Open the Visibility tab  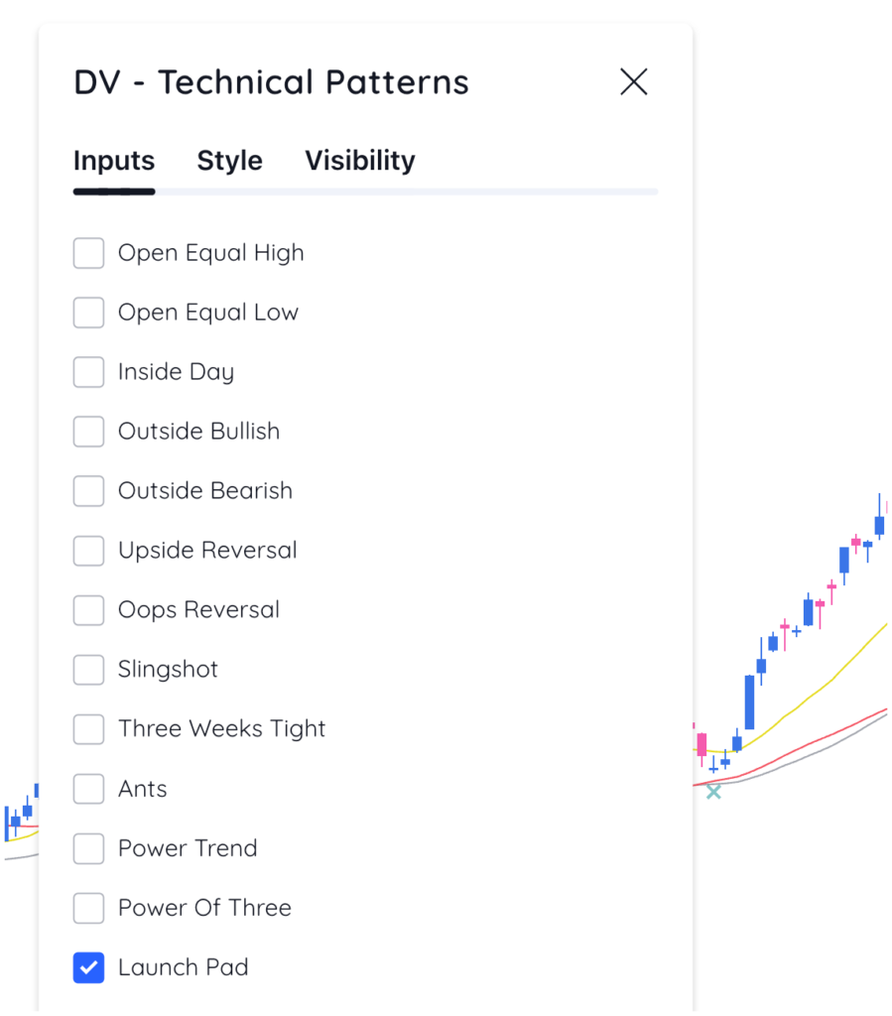click(x=359, y=161)
